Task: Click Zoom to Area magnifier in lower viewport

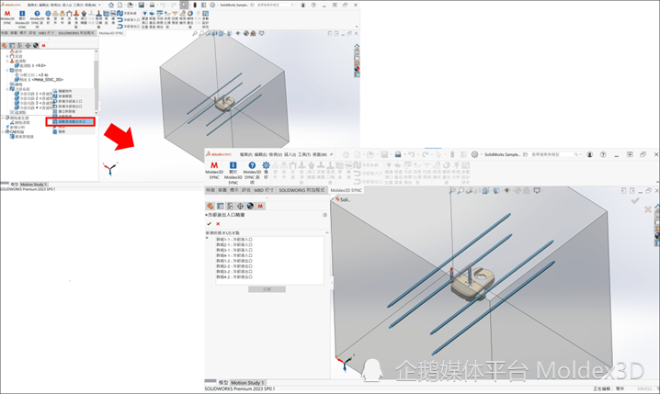Action: 461,191
